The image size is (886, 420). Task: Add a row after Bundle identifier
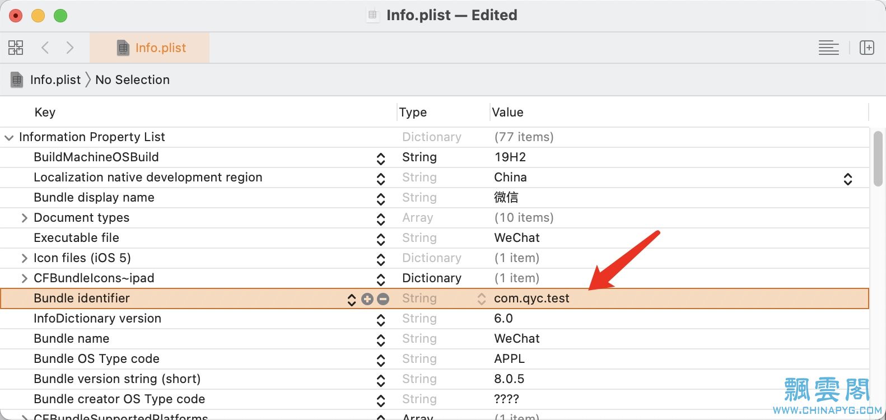(x=367, y=299)
